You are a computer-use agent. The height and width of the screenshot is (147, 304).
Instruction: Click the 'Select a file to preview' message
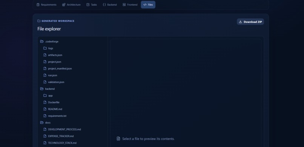148,139
